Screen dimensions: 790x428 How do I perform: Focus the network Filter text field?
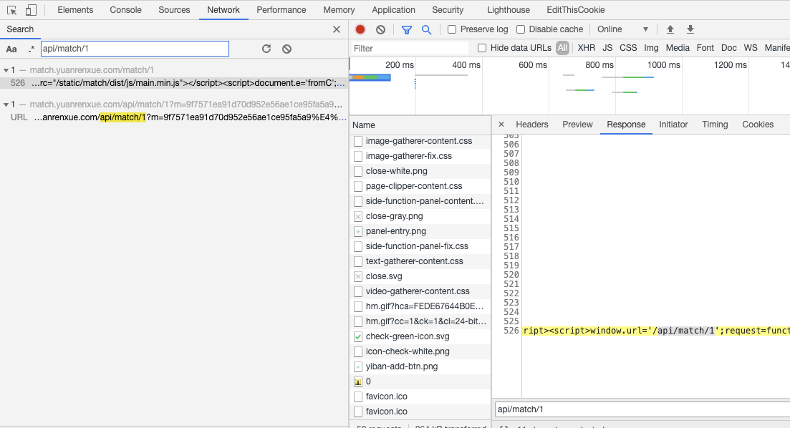pyautogui.click(x=409, y=49)
